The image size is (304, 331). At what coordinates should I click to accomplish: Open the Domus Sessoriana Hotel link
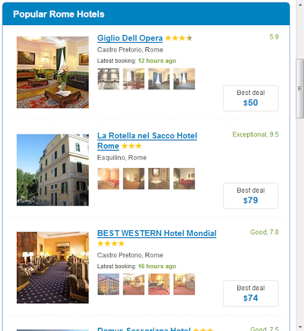pyautogui.click(x=144, y=329)
